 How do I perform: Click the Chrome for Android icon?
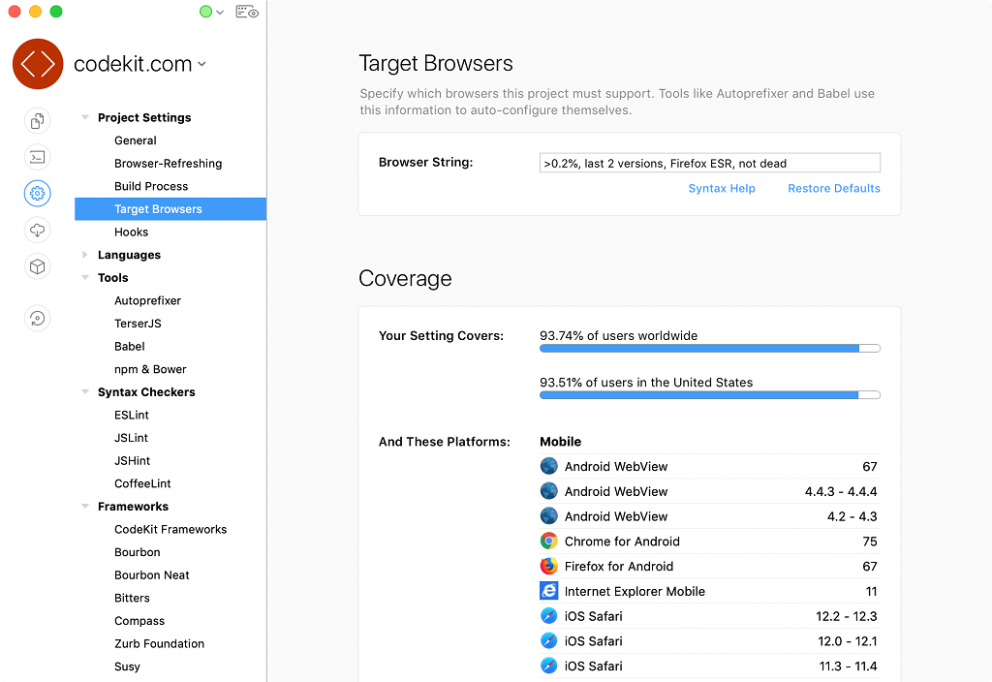pyautogui.click(x=548, y=541)
